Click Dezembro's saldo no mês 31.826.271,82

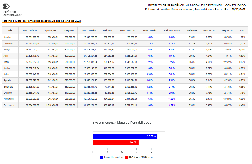point(90,105)
